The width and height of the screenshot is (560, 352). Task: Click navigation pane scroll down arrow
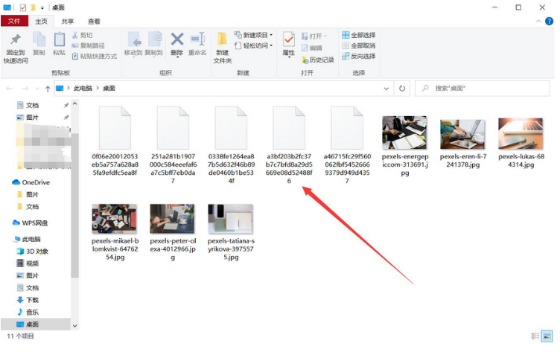pos(74,326)
